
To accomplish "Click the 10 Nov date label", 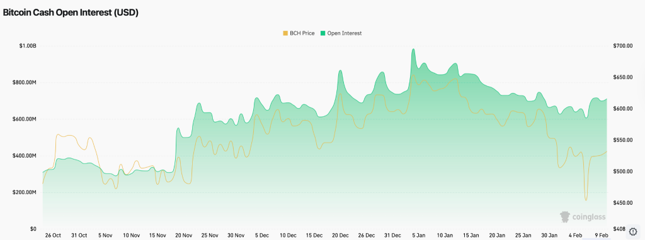I will pos(131,236).
